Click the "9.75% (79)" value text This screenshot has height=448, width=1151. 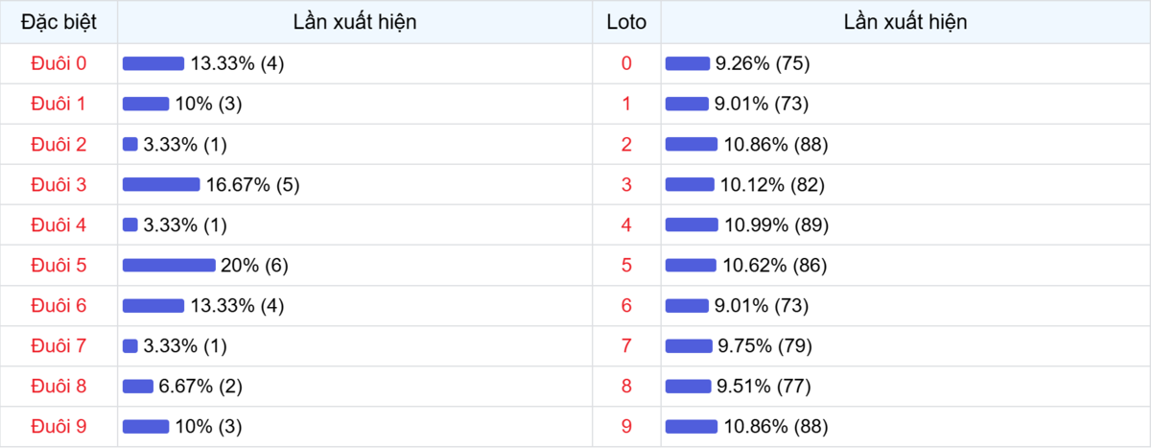(765, 346)
